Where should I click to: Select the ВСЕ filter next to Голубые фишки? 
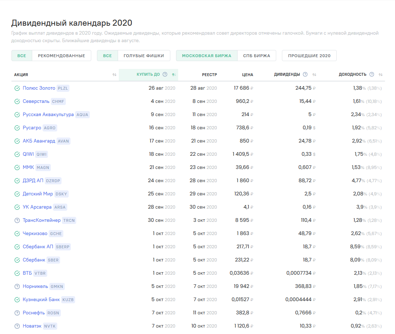(107, 56)
